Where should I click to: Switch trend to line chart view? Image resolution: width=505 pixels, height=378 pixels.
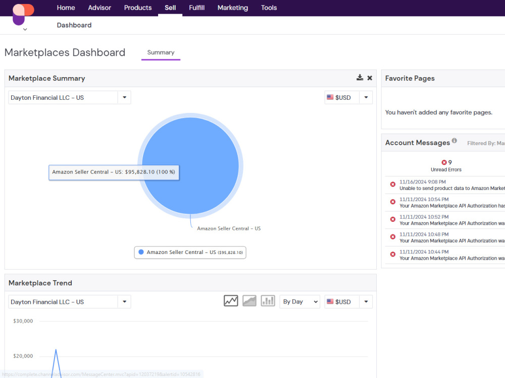click(231, 301)
